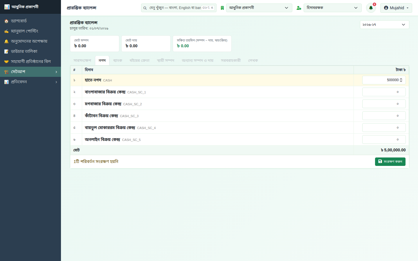Click the Mujahid user avatar icon
This screenshot has width=418, height=261.
click(386, 8)
